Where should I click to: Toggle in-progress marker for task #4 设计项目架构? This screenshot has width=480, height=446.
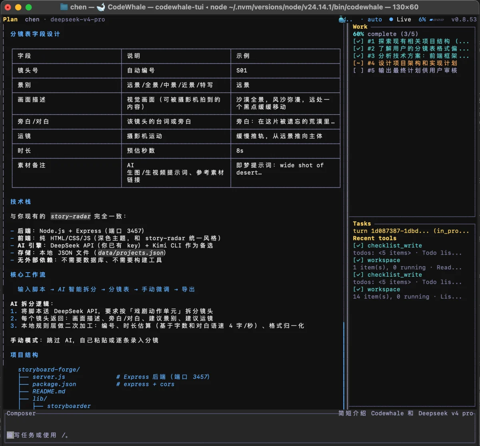tap(358, 63)
